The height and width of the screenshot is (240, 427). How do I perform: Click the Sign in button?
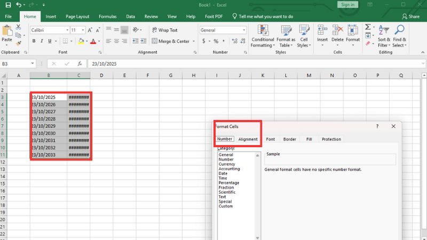click(x=347, y=5)
